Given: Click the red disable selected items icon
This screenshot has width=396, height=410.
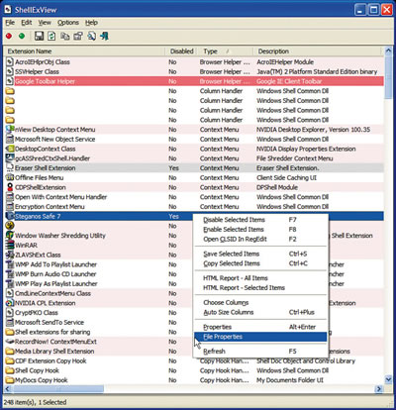Looking at the screenshot, I should coord(9,36).
